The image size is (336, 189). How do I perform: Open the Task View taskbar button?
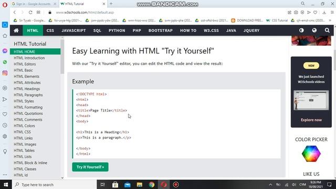tap(103, 184)
